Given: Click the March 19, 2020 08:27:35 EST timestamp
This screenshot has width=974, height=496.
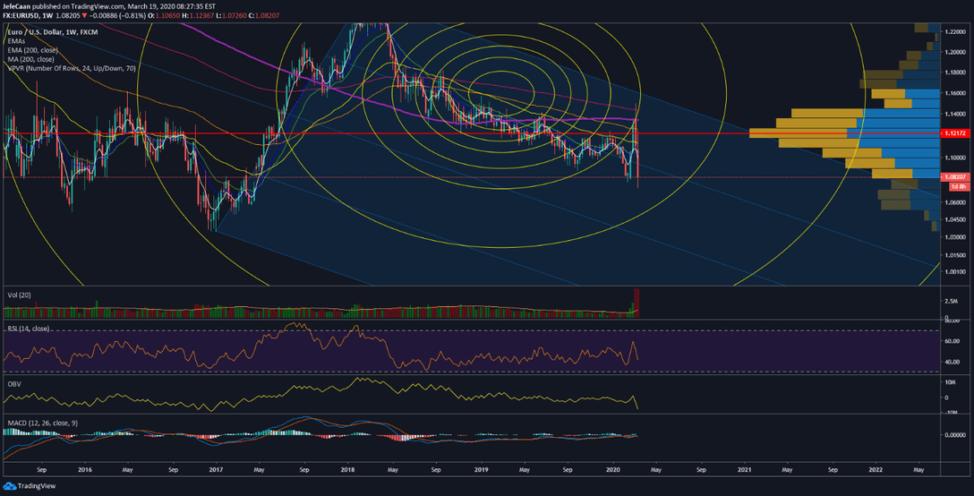Looking at the screenshot, I should coord(172,7).
